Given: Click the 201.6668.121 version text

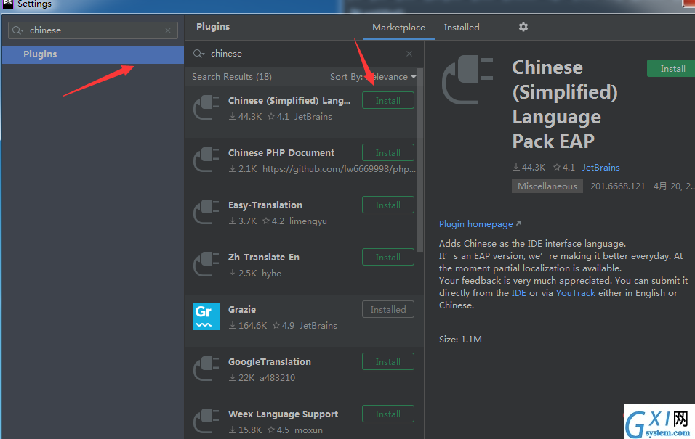Looking at the screenshot, I should (617, 186).
